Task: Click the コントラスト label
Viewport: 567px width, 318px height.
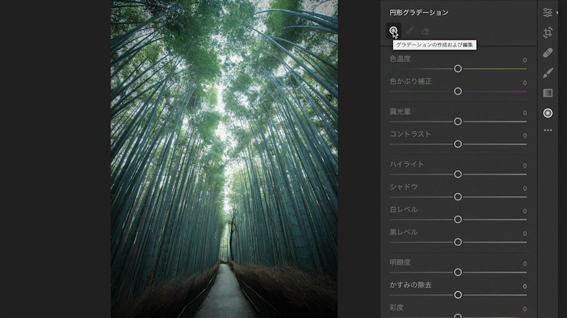Action: (x=410, y=134)
